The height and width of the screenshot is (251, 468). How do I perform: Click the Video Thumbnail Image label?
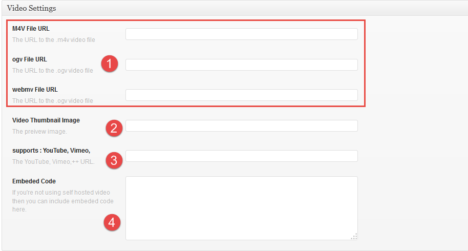46,120
